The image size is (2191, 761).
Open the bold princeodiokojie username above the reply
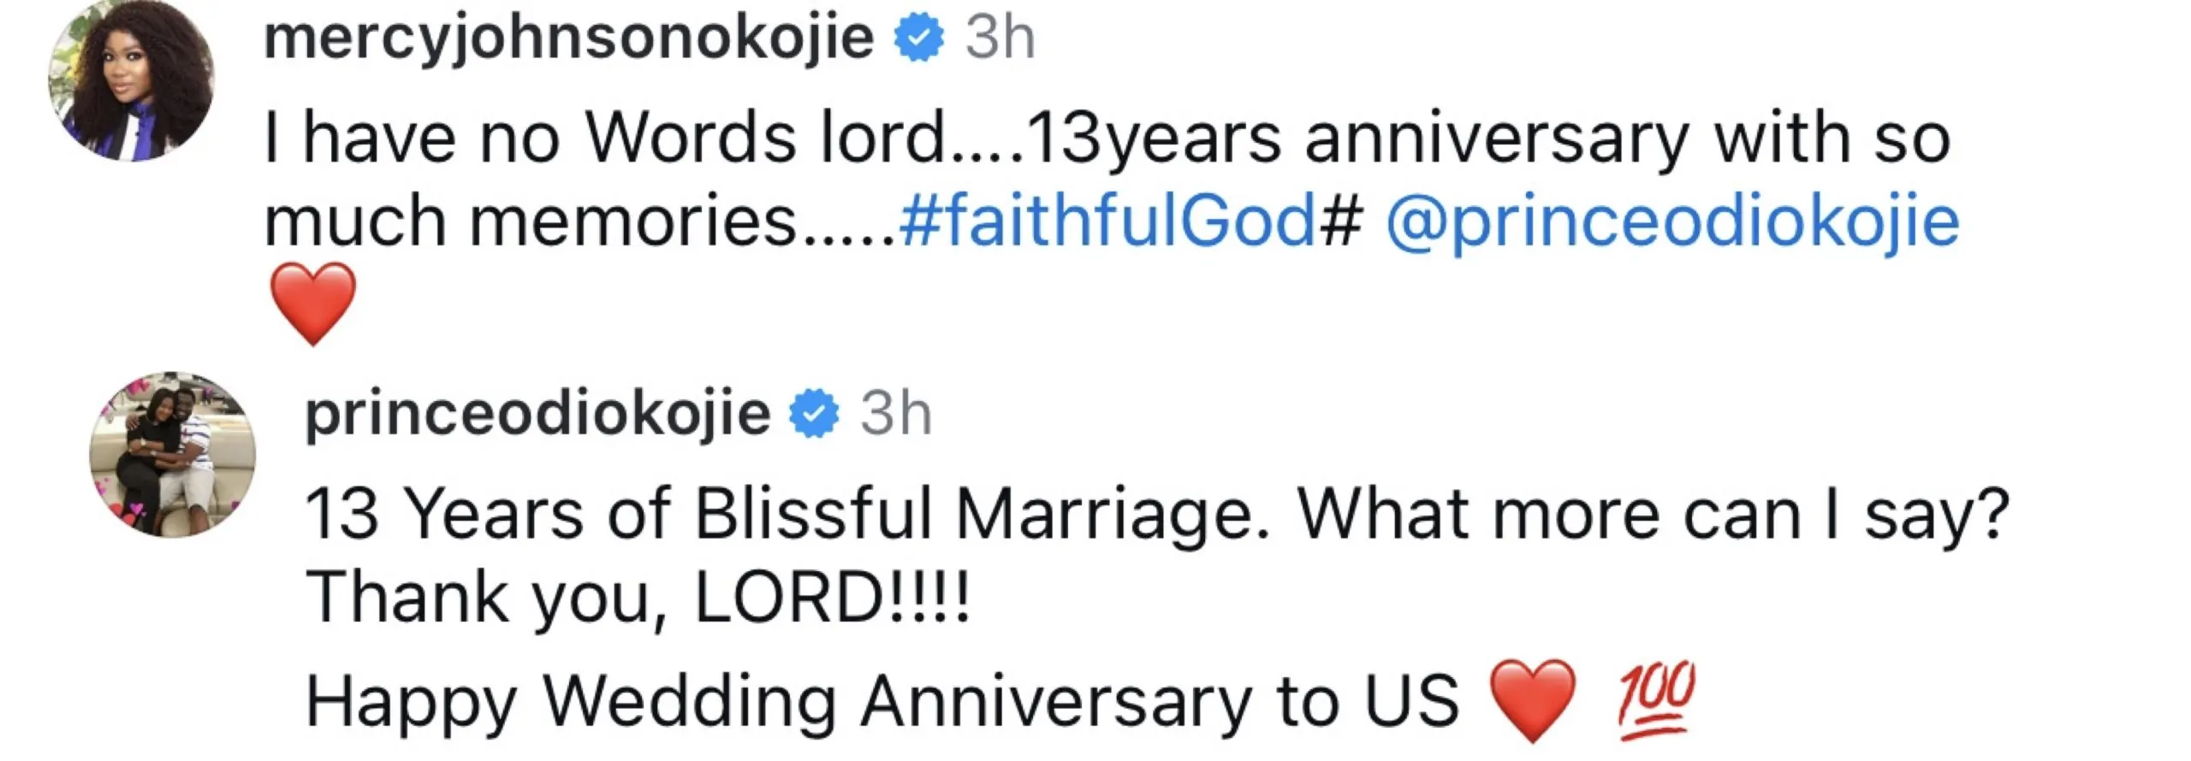[537, 414]
